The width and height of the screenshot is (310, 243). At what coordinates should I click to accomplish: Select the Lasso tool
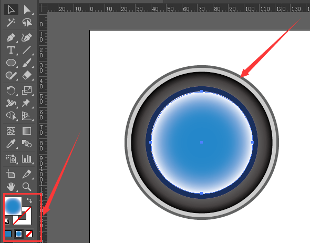27,23
